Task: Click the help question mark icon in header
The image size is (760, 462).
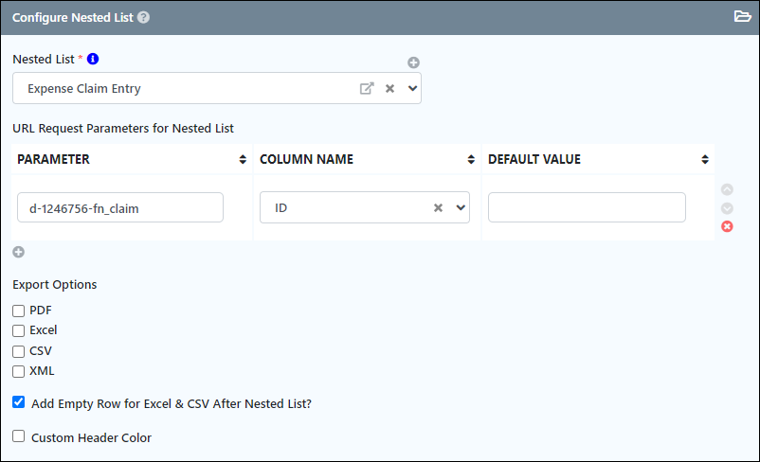Action: pyautogui.click(x=143, y=17)
